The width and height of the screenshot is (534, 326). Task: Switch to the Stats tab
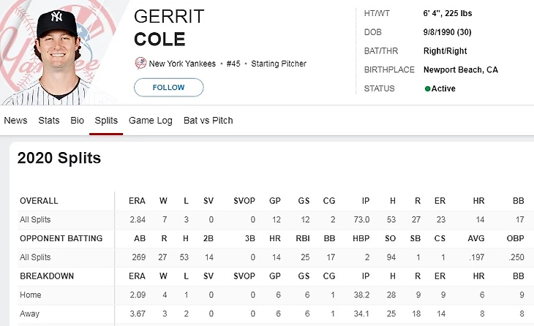tap(49, 121)
